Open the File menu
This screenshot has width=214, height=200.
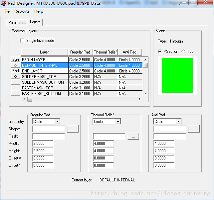coord(6,11)
